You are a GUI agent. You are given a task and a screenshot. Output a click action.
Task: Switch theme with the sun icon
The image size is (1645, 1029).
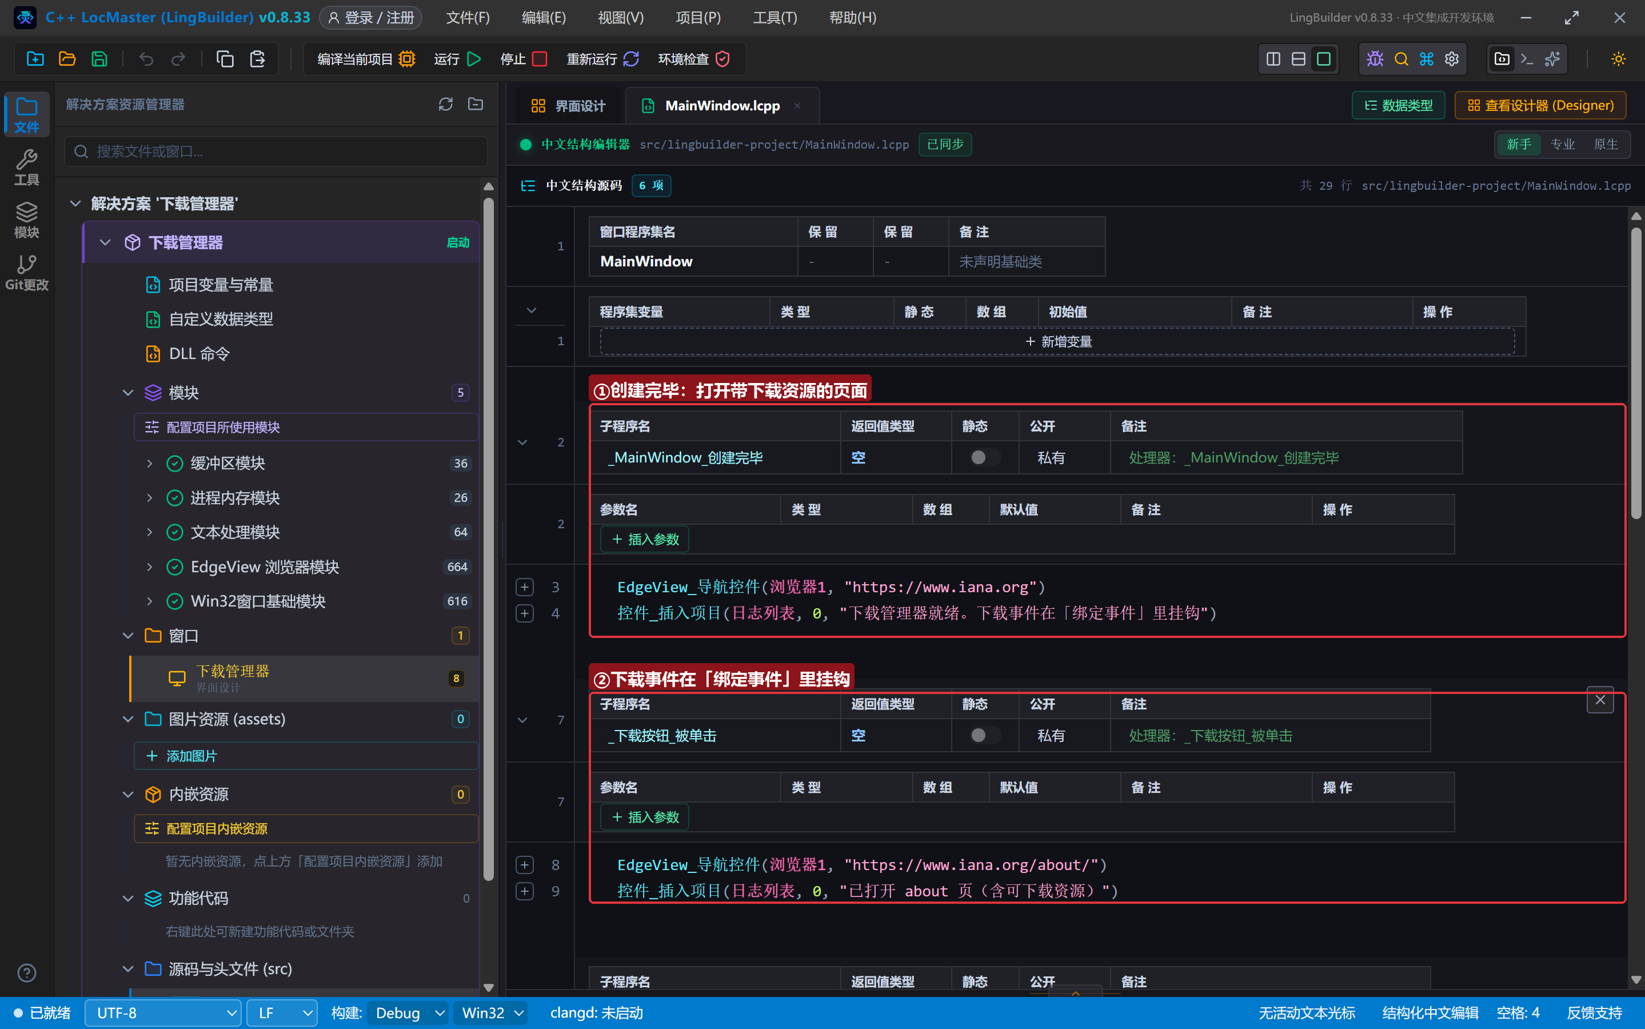(1619, 59)
